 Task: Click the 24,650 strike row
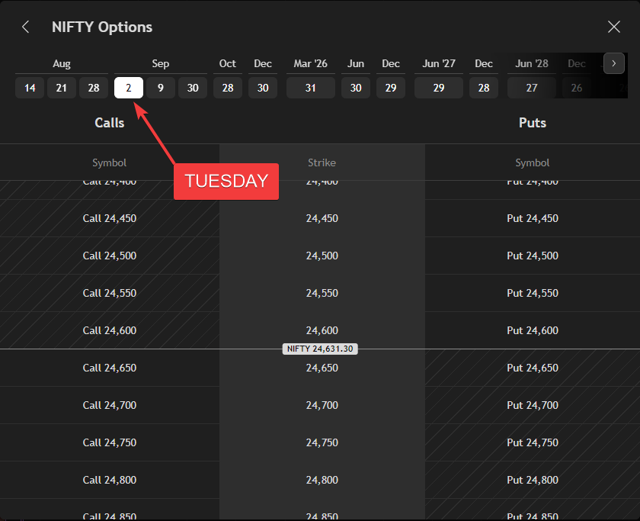(322, 368)
